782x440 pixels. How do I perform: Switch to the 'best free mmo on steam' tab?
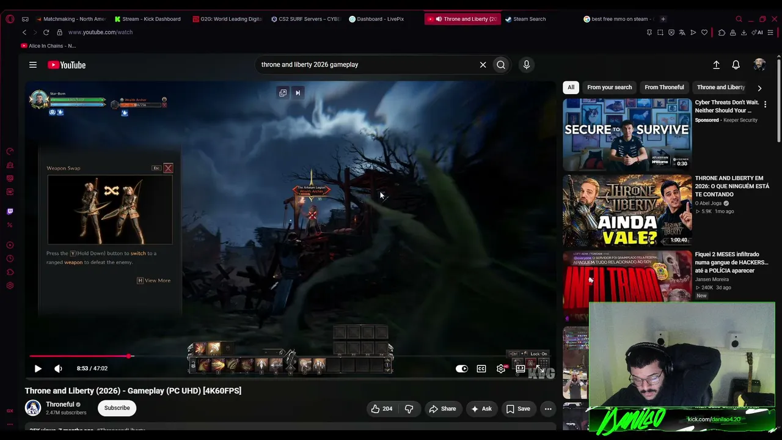[618, 19]
